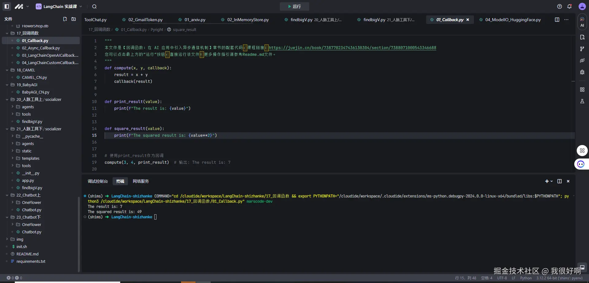Open the search magnifier icon in header
Viewport: 589px width, 283px height.
click(94, 6)
